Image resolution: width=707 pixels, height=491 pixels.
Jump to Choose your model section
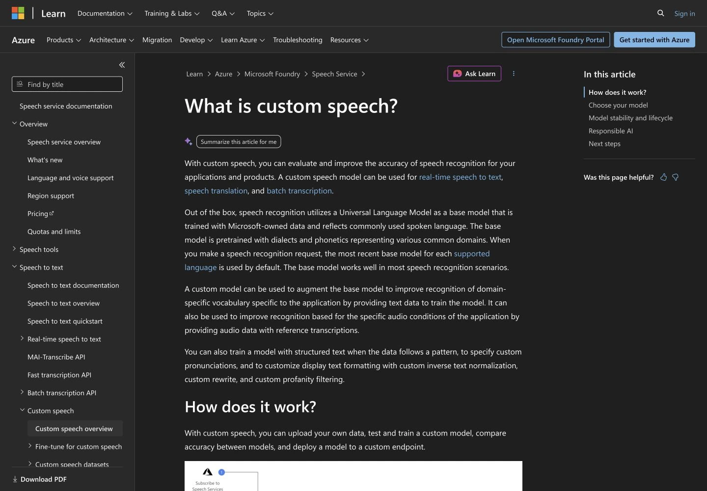point(618,105)
